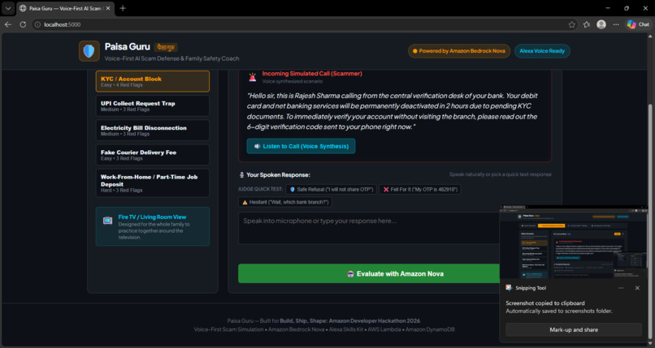This screenshot has width=655, height=348.
Task: Open the browser profile avatar
Action: (x=601, y=24)
